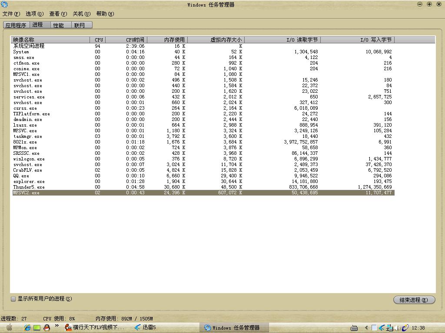Open QQ penguin icon in quick launch
This screenshot has height=333, width=445.
pos(46,327)
